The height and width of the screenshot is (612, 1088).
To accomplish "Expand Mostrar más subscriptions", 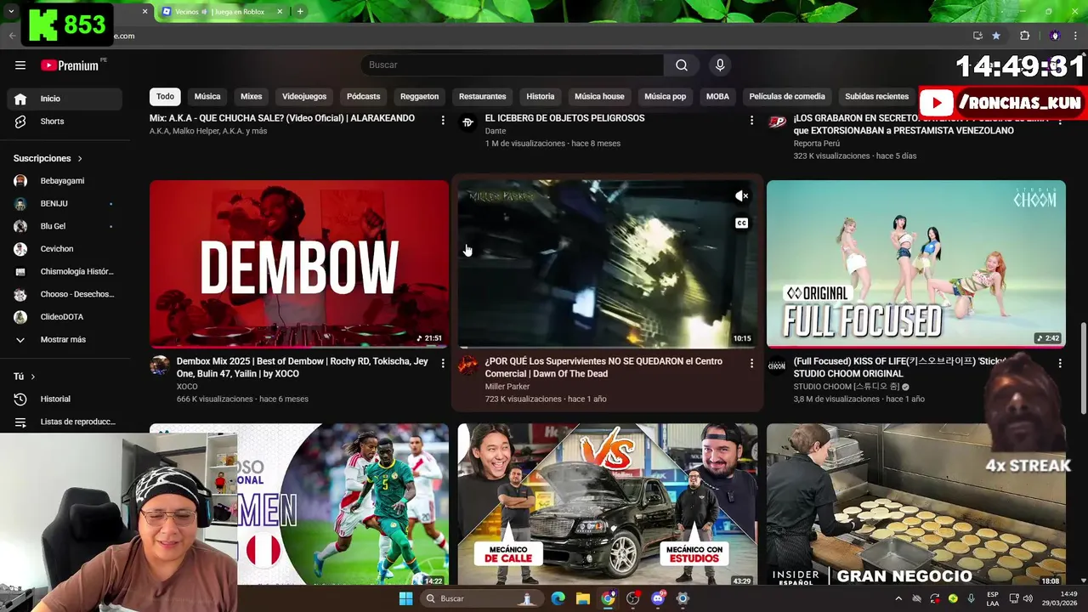I will coord(65,340).
